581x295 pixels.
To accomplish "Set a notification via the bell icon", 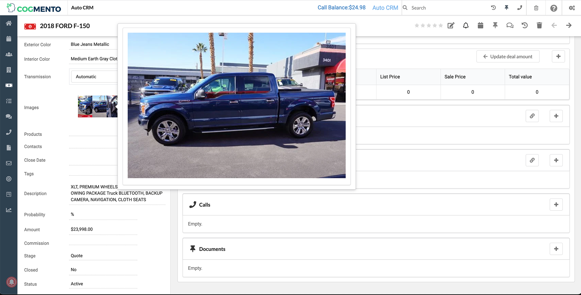I will (466, 25).
